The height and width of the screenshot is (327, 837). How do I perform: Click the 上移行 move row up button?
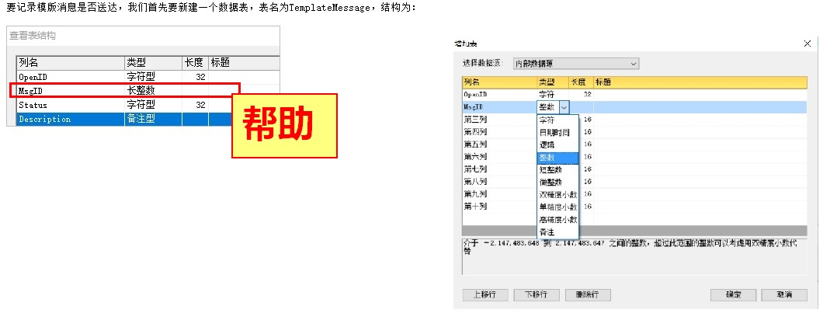coord(484,295)
